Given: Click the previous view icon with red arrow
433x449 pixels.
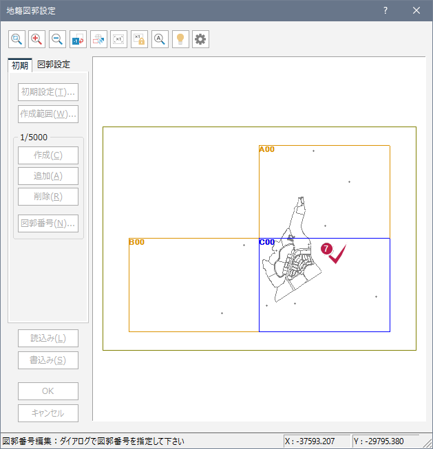Looking at the screenshot, I should point(78,39).
